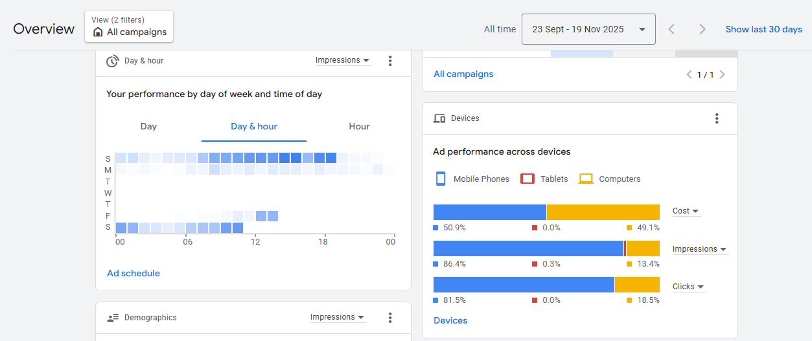Click the Devices card header icon

point(439,118)
